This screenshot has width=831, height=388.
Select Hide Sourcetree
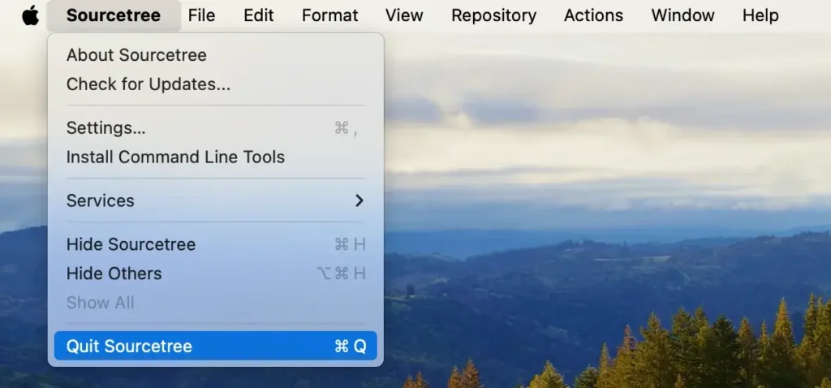click(215, 244)
